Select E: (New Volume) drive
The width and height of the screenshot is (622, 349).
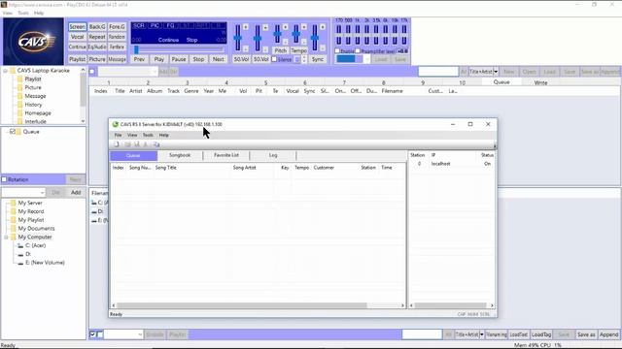[45, 263]
